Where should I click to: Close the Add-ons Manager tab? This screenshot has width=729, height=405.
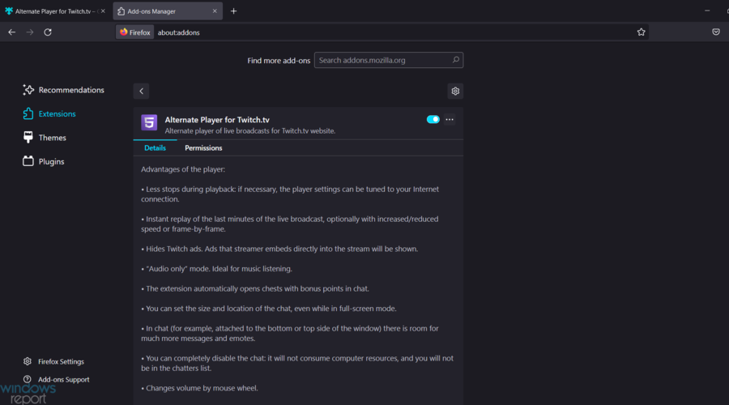pos(215,11)
